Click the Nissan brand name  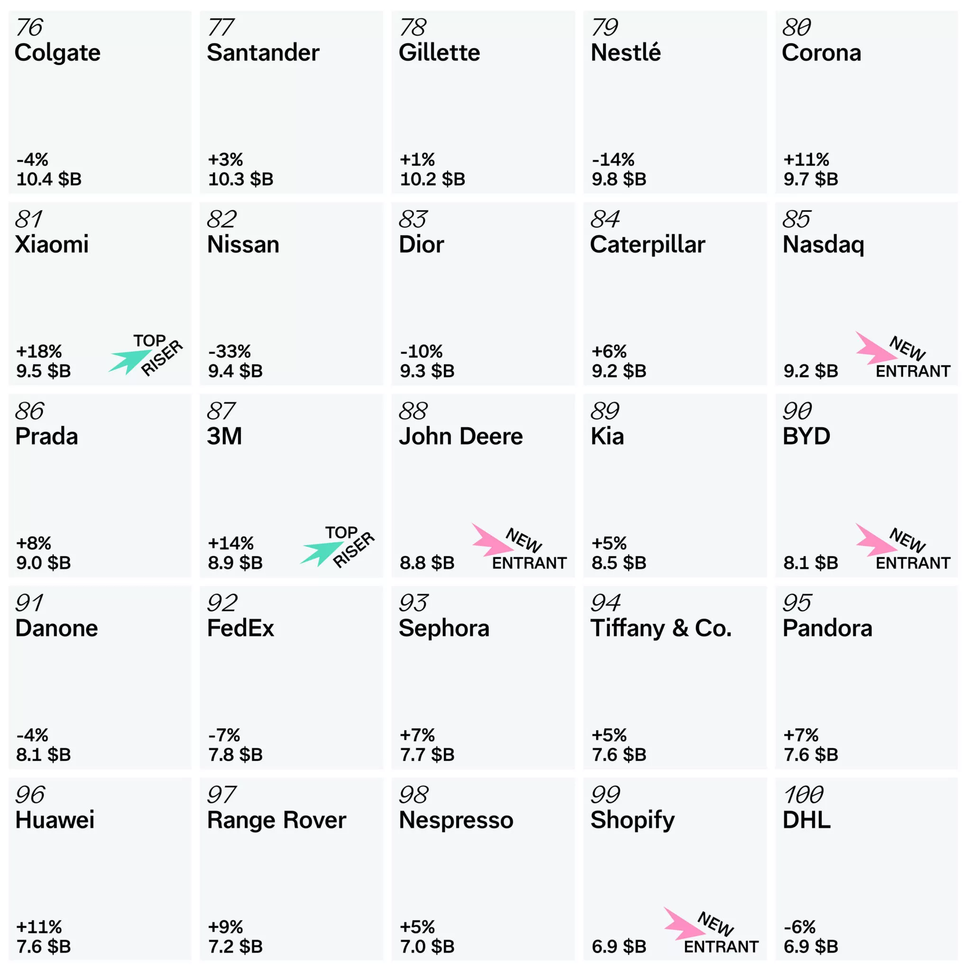(x=243, y=245)
